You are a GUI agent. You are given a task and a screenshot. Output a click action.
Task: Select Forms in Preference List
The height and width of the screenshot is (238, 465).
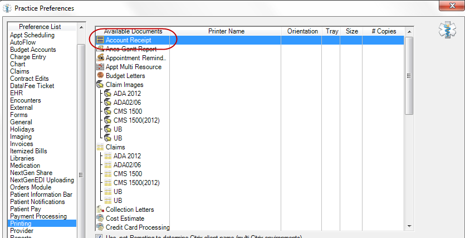pos(19,115)
